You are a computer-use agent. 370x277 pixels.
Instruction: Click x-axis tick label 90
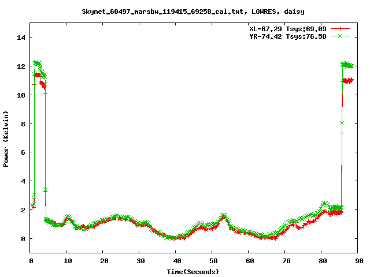(359, 261)
